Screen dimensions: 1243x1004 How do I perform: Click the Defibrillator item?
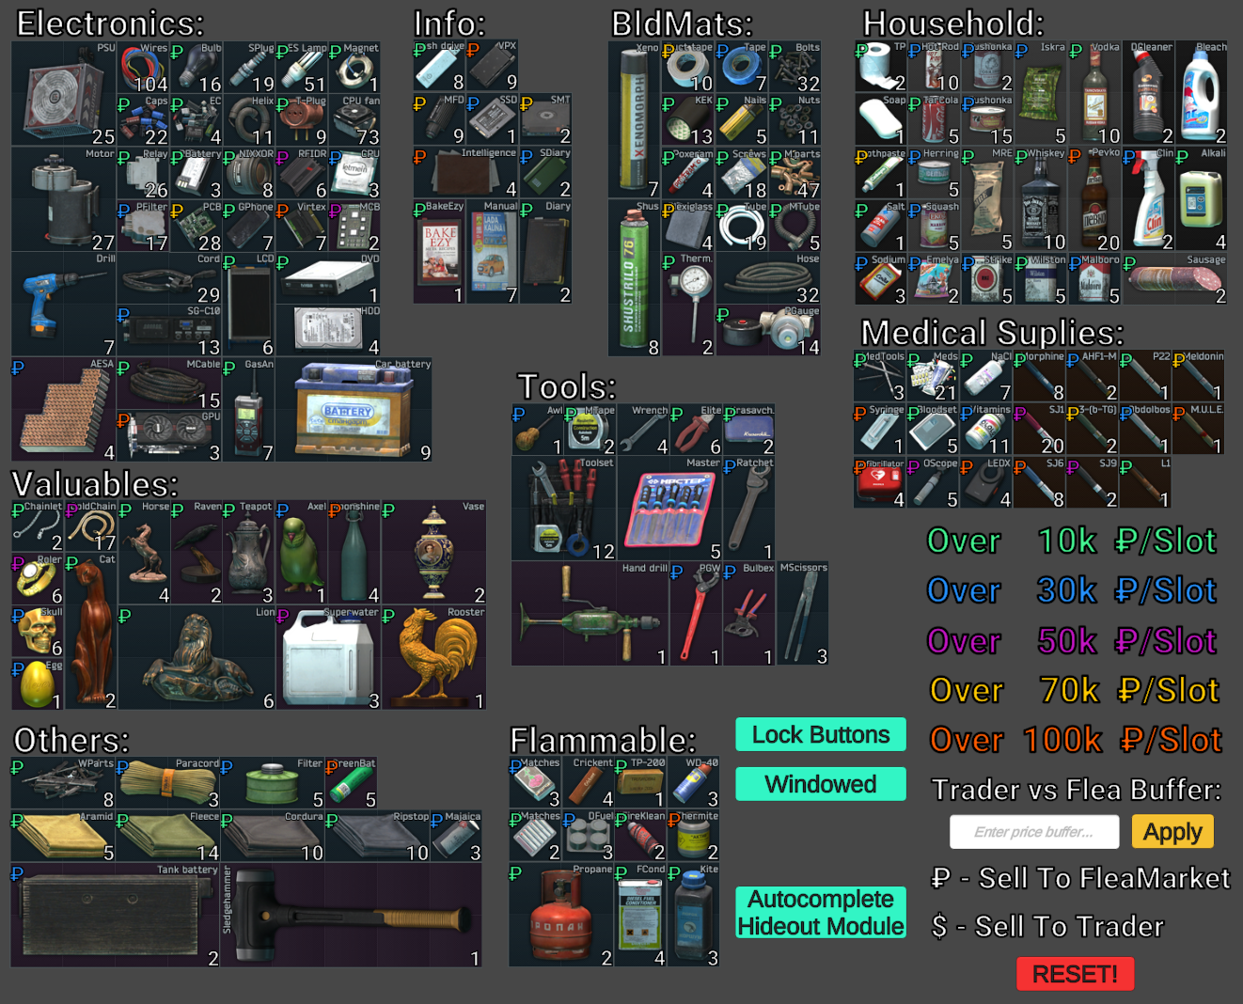pyautogui.click(x=880, y=482)
